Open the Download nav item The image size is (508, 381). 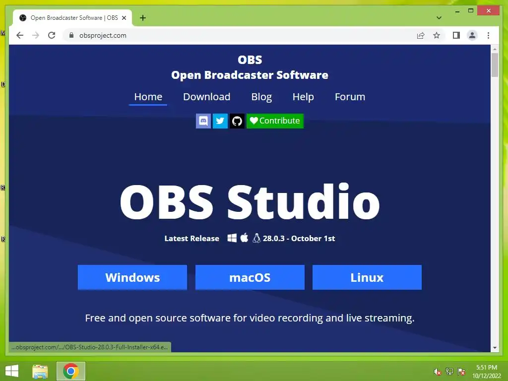pos(207,97)
